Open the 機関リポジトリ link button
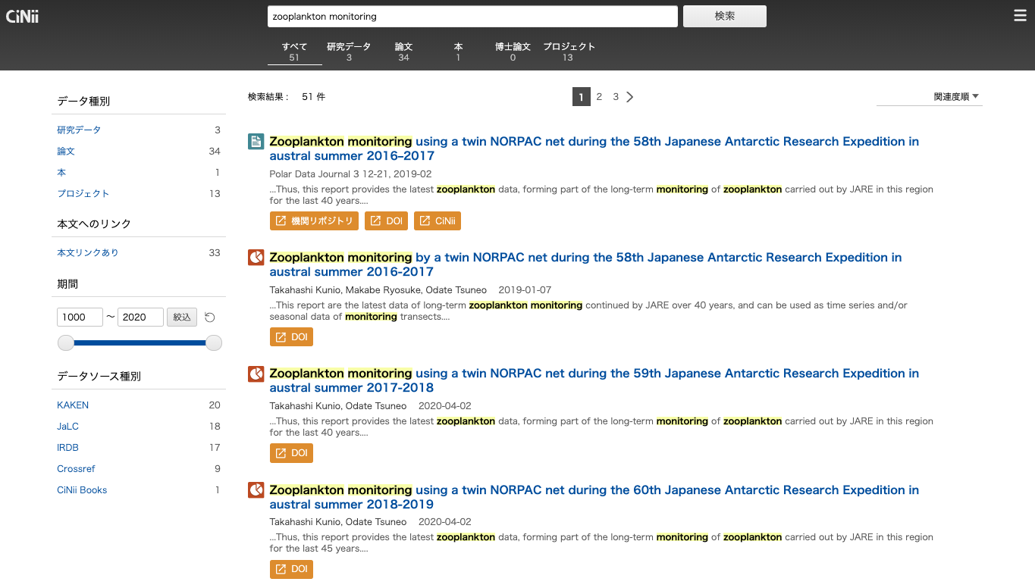This screenshot has width=1035, height=588. pos(314,221)
